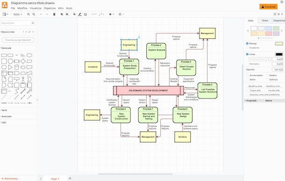285x181 pixels.
Task: Click the bring to front icon
Action: pos(62,14)
